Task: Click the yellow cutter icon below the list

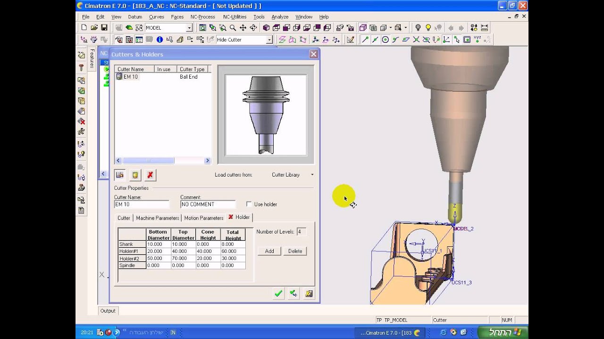Action: pyautogui.click(x=135, y=175)
